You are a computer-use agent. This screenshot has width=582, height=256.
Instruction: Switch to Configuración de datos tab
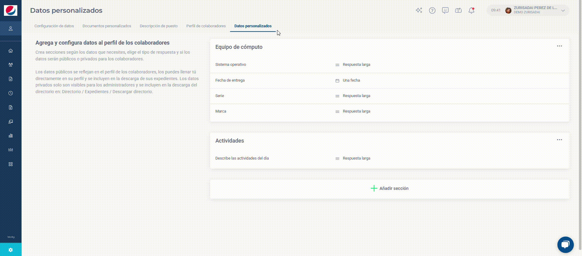pyautogui.click(x=54, y=26)
